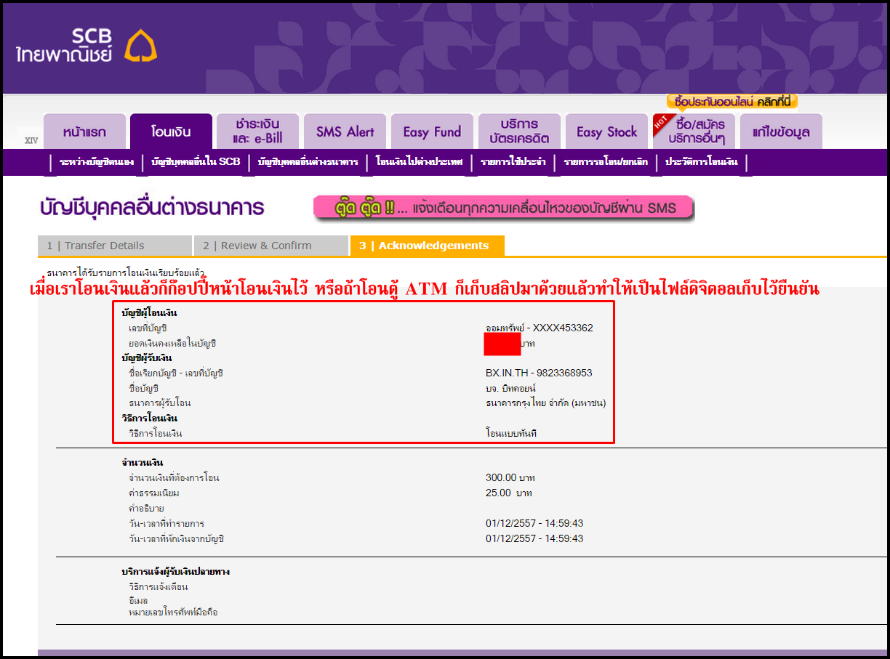This screenshot has height=659, width=890.
Task: Switch to the SMS Alert tab
Action: 345,132
